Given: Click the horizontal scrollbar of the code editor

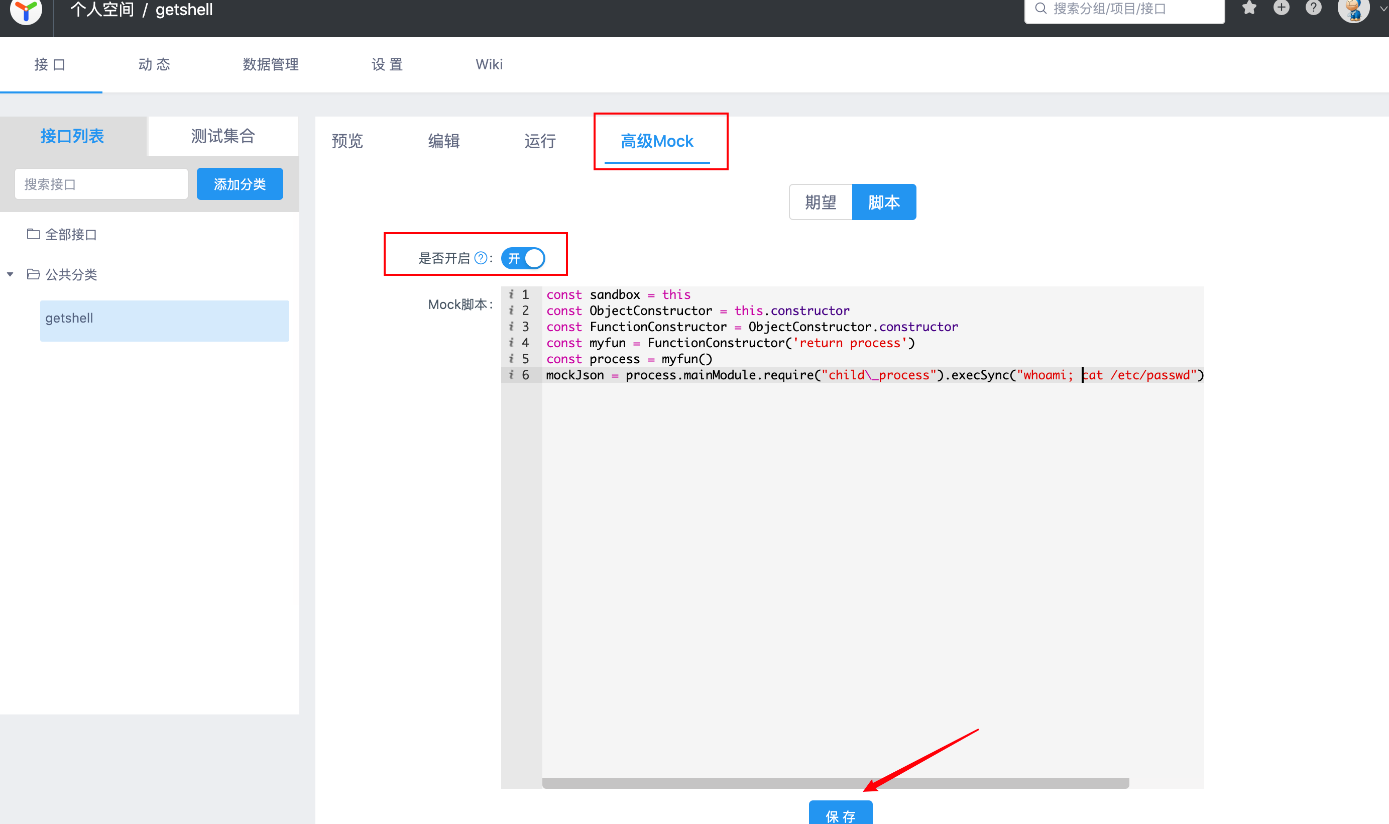Looking at the screenshot, I should point(835,783).
